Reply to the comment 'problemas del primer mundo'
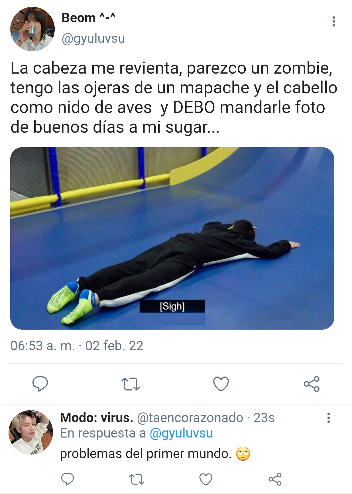Image resolution: width=352 pixels, height=494 pixels. pyautogui.click(x=68, y=479)
